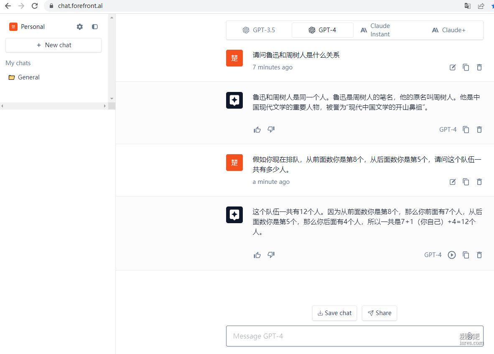Copy the GPT-4 reply about 鲁迅 pen name
This screenshot has width=494, height=354.
click(x=466, y=130)
